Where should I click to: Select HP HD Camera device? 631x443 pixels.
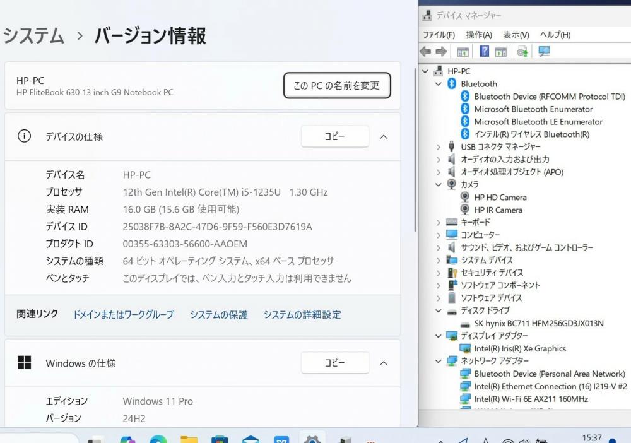[x=500, y=197]
